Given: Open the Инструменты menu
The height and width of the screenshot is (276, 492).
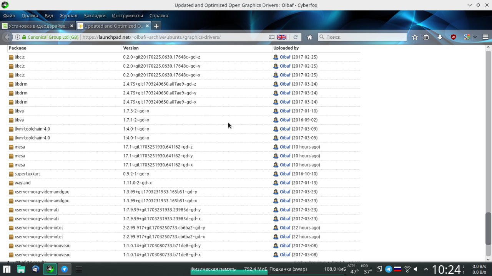Looking at the screenshot, I should pyautogui.click(x=127, y=16).
